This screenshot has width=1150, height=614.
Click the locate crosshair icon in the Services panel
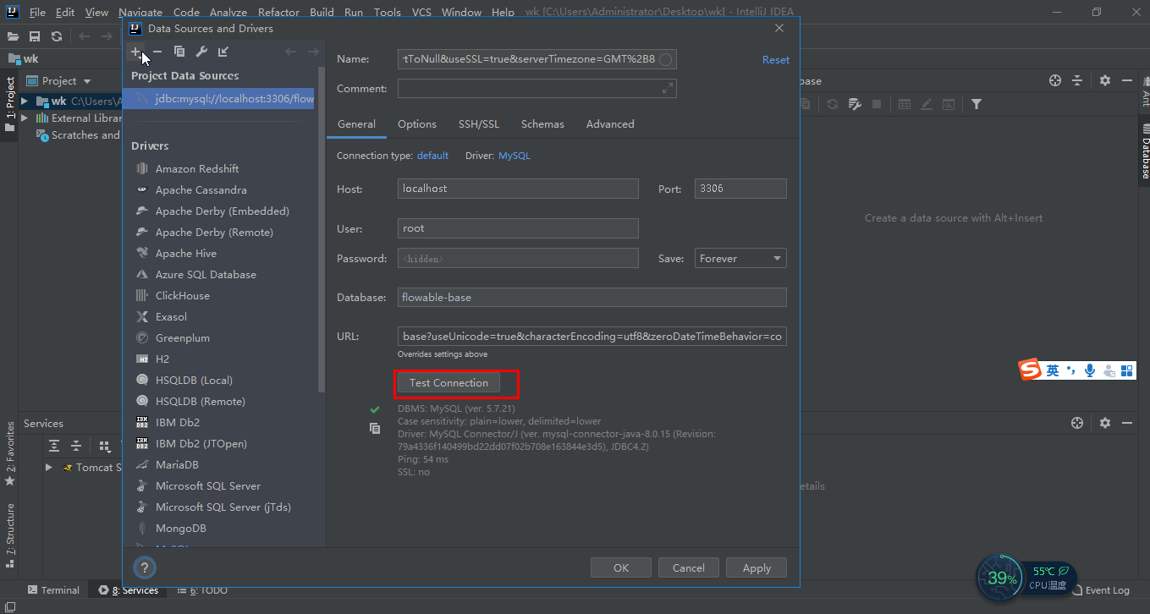tap(1077, 423)
